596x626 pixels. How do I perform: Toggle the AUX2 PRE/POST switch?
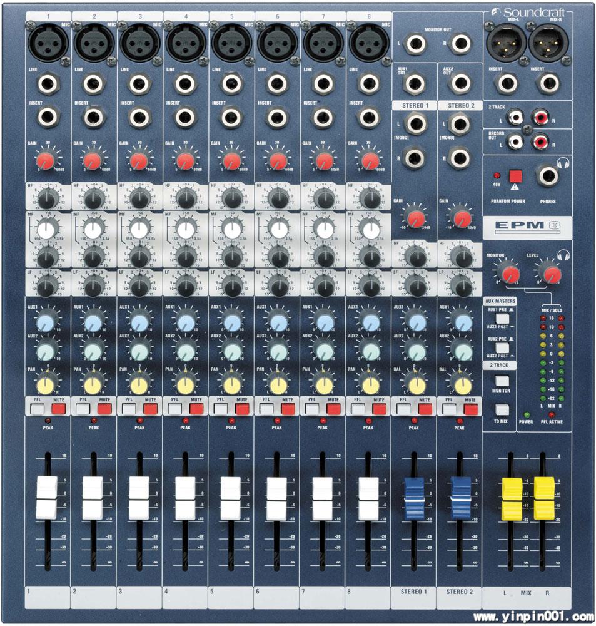click(x=502, y=347)
